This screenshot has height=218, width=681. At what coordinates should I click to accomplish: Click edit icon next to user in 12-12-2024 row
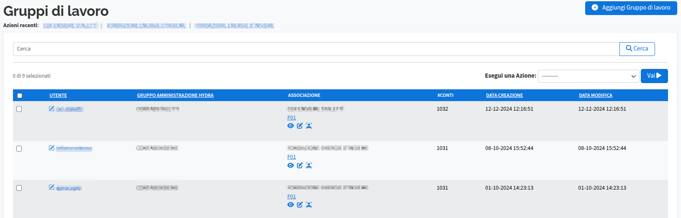pyautogui.click(x=51, y=109)
